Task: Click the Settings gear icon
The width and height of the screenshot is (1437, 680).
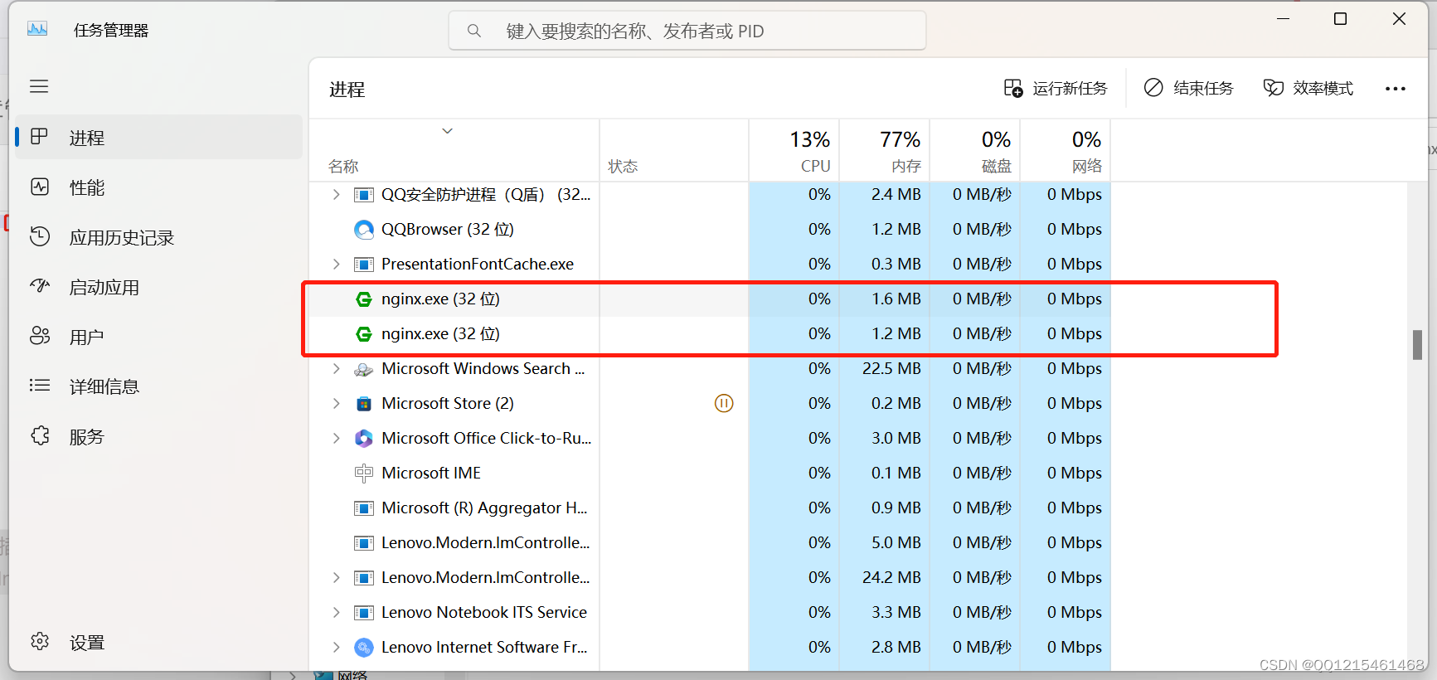Action: click(40, 641)
